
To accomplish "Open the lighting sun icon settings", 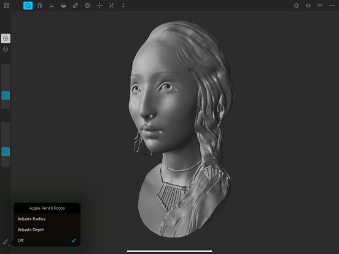I will coord(296,6).
